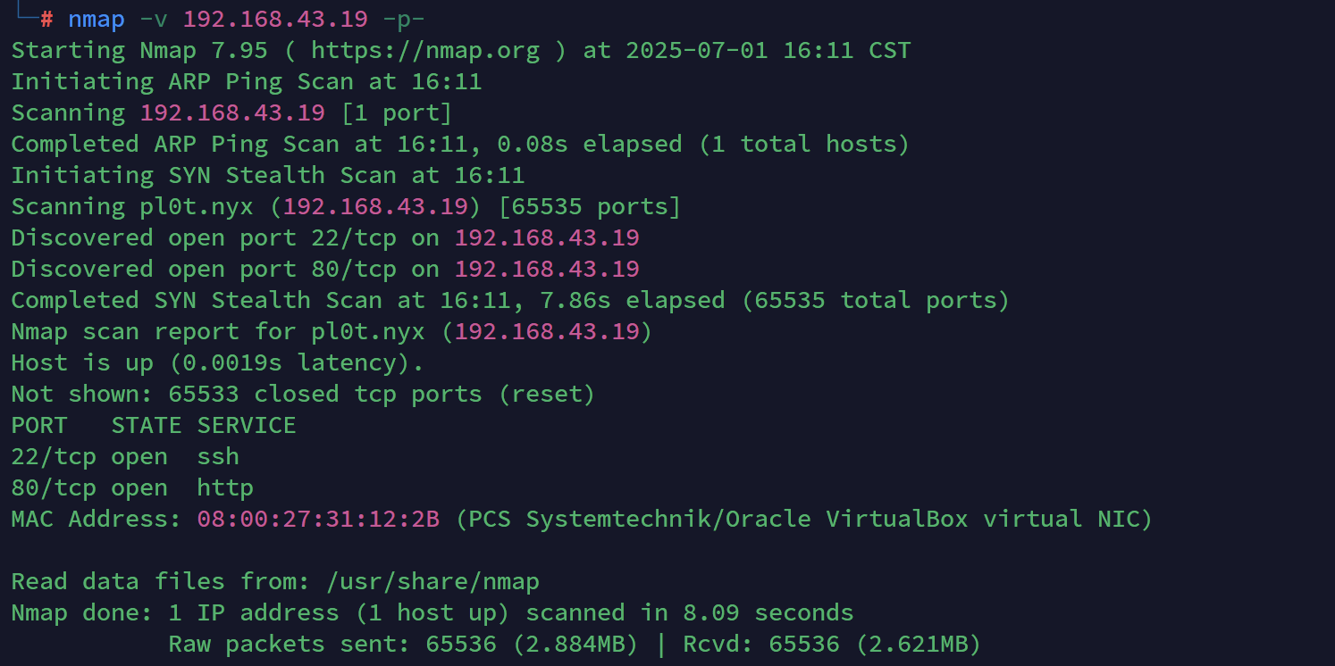Click the nmap.org URL in the banner
The height and width of the screenshot is (666, 1335).
[425, 50]
